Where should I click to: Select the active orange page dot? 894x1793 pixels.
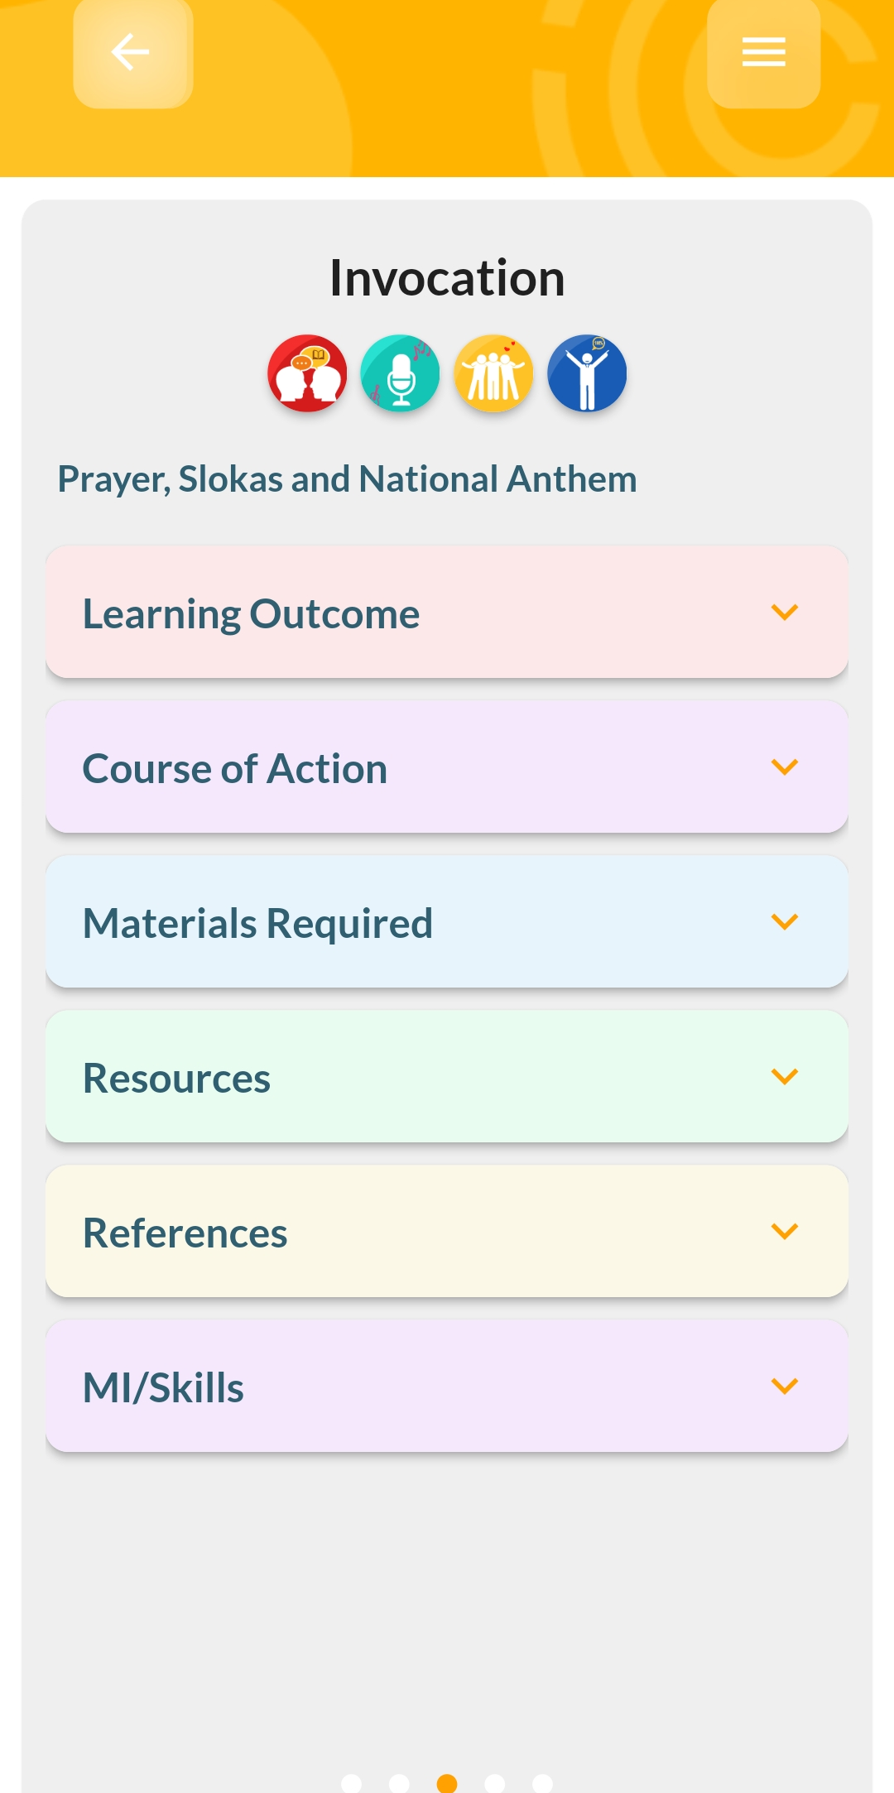point(447,1783)
